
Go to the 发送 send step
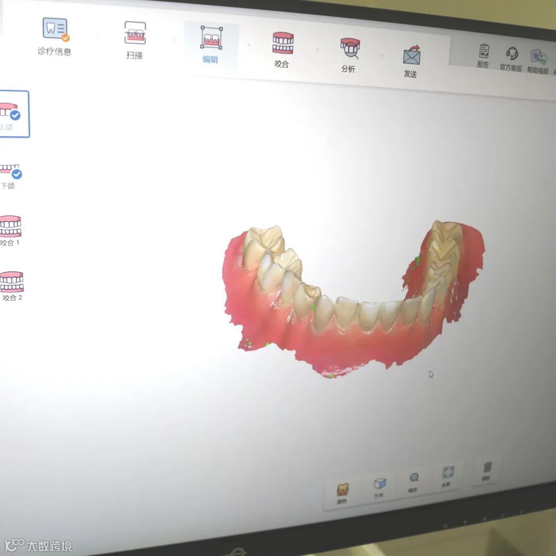pos(411,61)
